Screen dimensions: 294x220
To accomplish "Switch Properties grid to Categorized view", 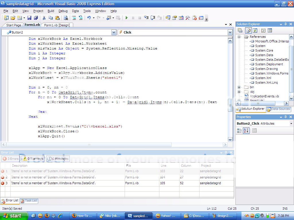I will 239,131.
